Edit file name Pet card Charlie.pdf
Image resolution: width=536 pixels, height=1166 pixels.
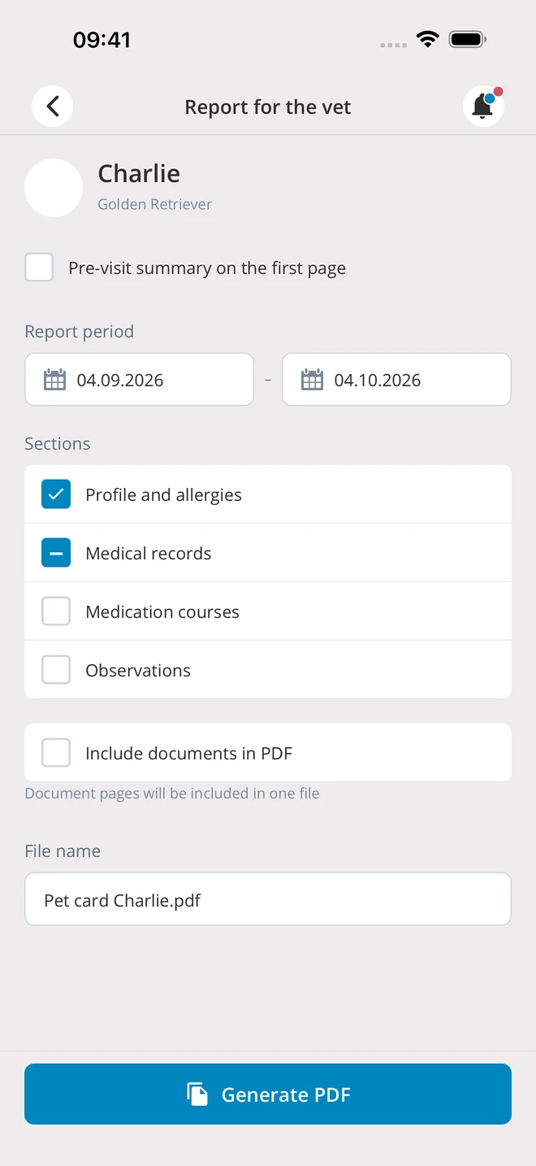(x=268, y=899)
